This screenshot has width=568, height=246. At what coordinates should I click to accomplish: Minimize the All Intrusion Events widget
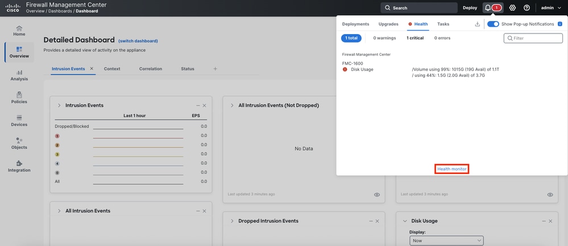click(198, 211)
